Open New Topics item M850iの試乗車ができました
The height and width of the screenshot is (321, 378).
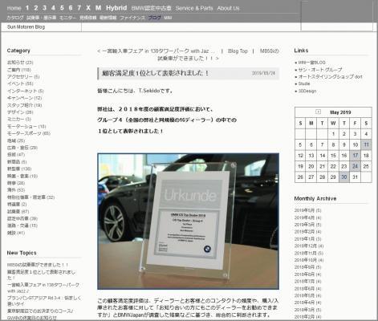(x=38, y=265)
